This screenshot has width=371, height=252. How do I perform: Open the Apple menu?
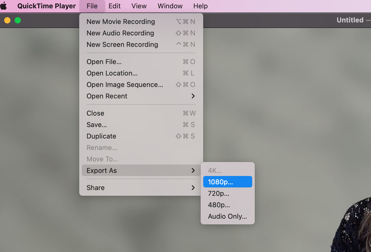pyautogui.click(x=4, y=6)
